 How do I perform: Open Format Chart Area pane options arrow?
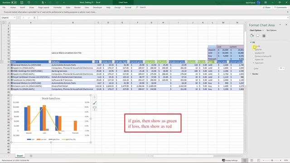[280, 24]
